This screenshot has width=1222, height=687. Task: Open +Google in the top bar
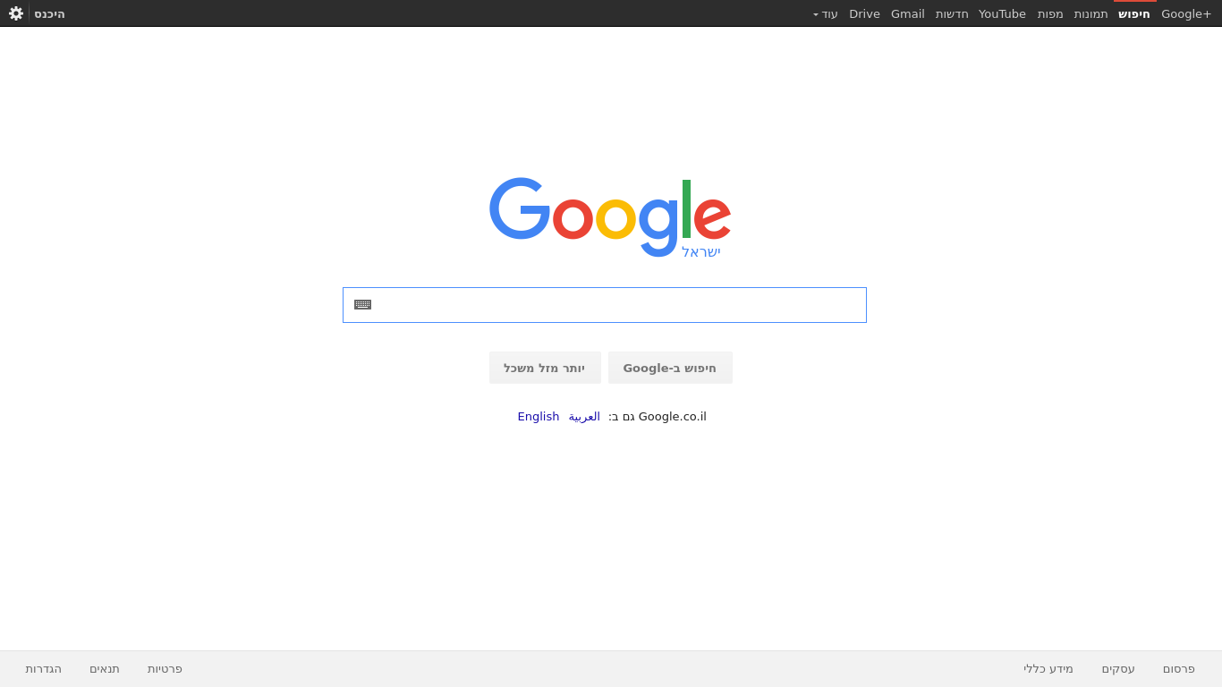coord(1186,14)
